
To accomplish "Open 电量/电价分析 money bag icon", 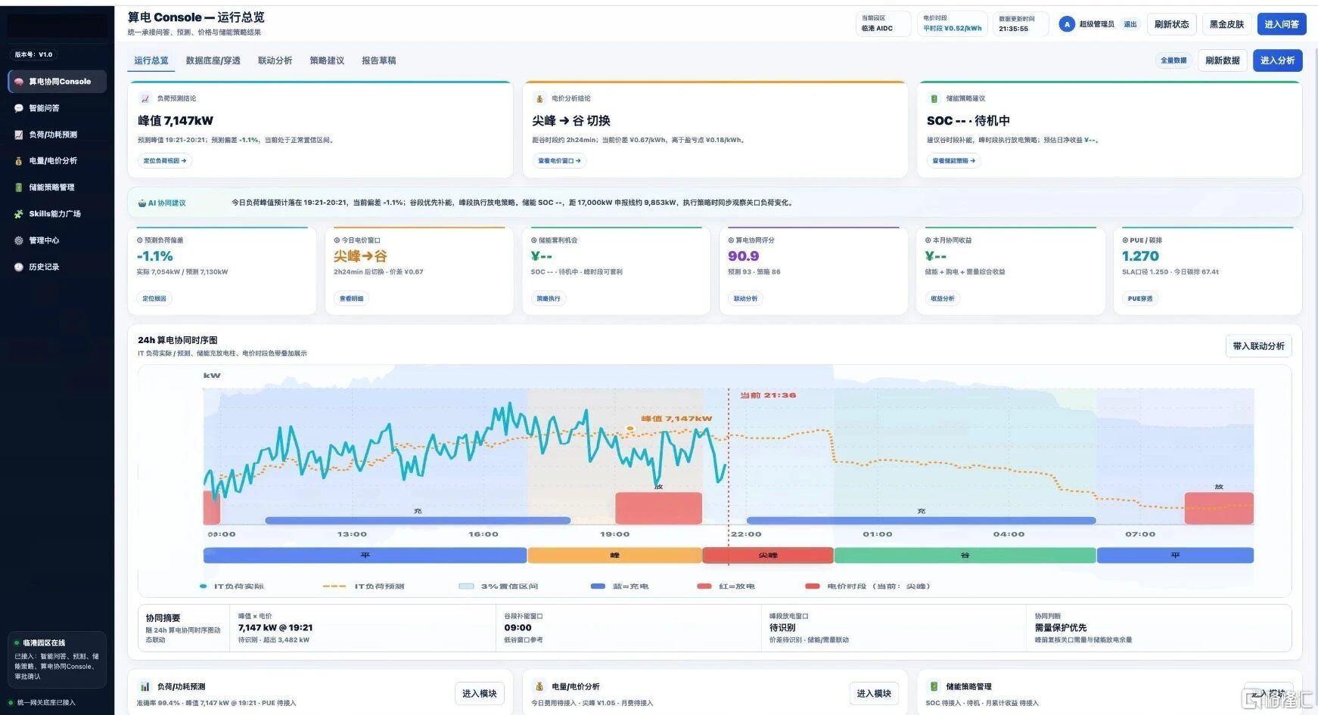I will [x=19, y=161].
